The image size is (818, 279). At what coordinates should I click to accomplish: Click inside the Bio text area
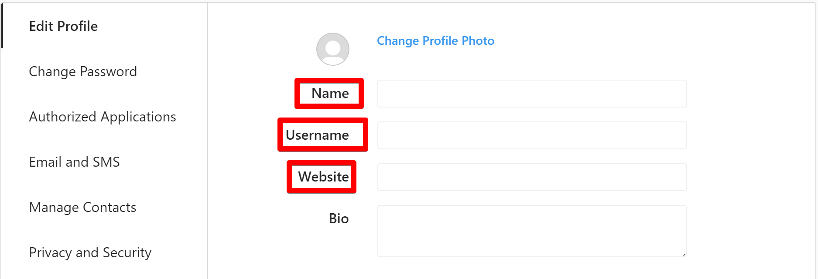(x=532, y=230)
